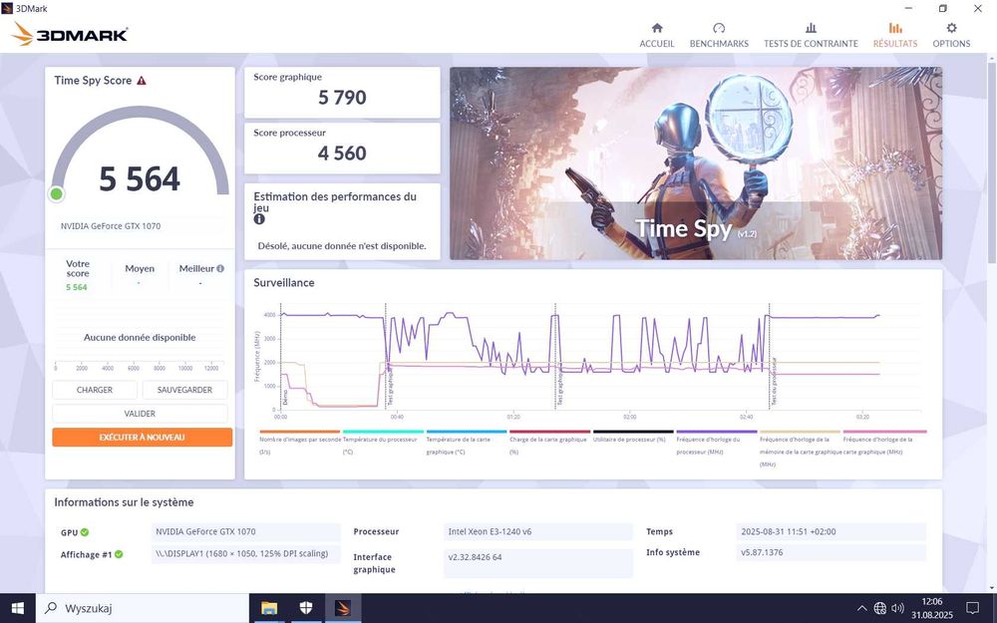Click 3DMark taskbar icon
The width and height of the screenshot is (997, 623).
click(343, 608)
